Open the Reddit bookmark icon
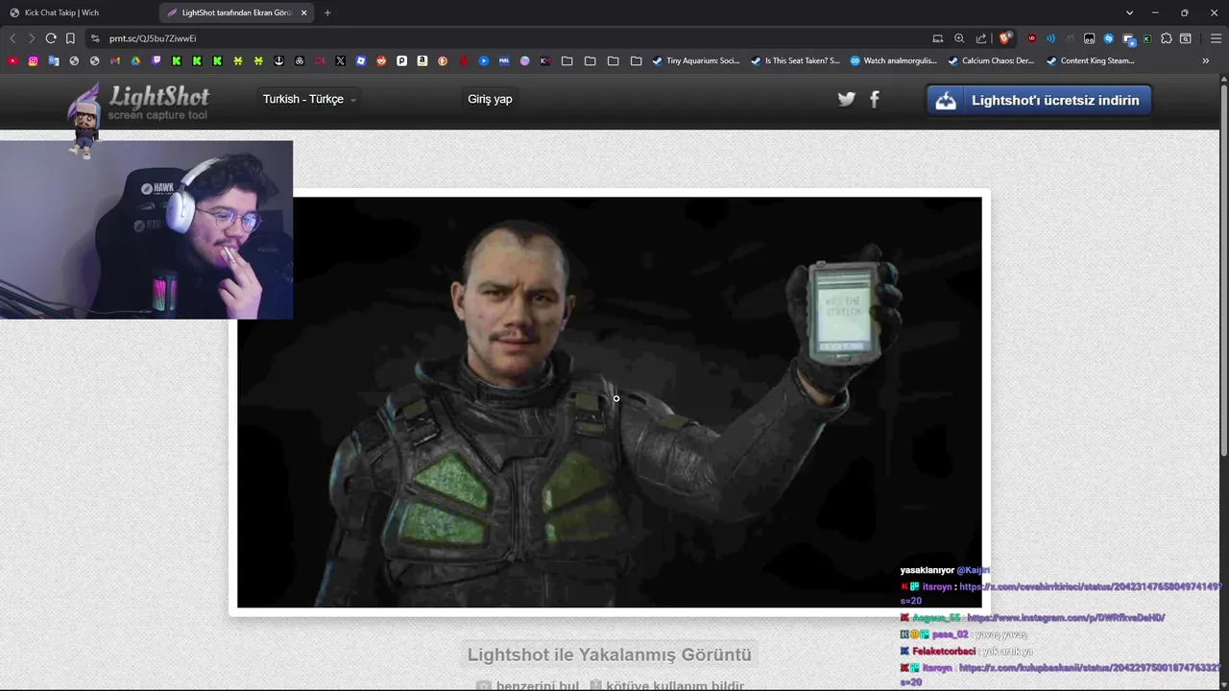Viewport: 1229px width, 691px height. (x=381, y=60)
